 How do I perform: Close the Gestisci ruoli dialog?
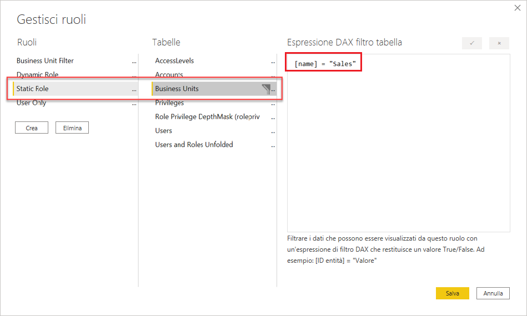[x=518, y=9]
